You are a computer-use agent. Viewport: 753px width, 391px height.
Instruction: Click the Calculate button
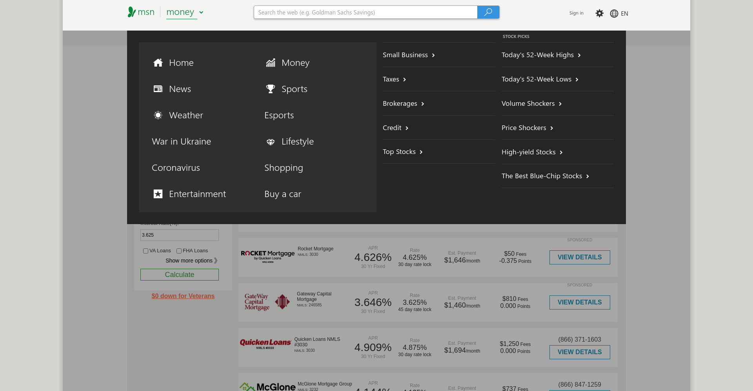(180, 275)
